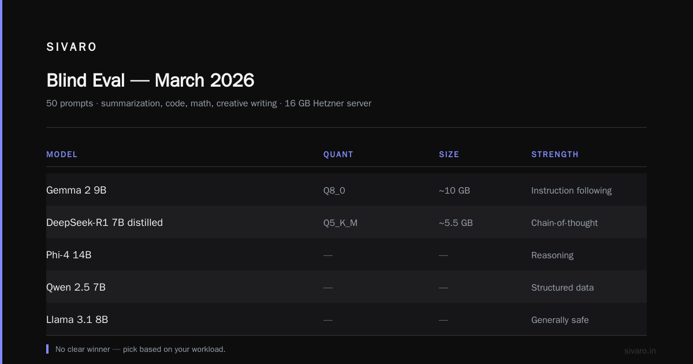Click the SIVARO brand name
The height and width of the screenshot is (364, 693).
(x=72, y=47)
